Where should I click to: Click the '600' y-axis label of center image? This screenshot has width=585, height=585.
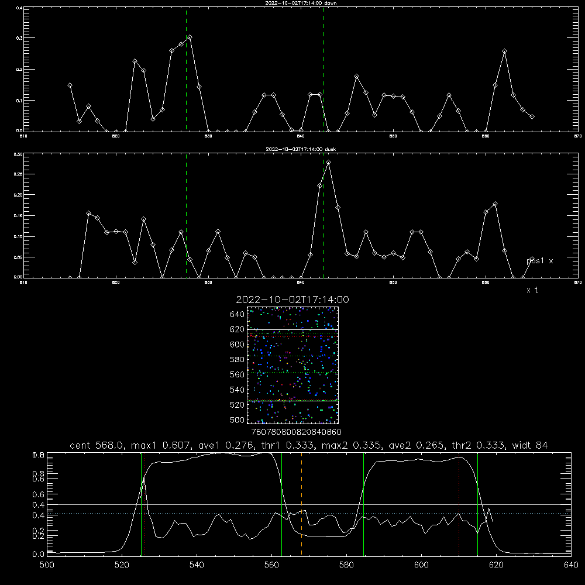238,345
